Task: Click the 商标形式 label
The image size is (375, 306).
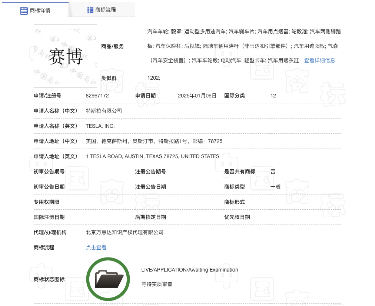Action: [x=234, y=202]
